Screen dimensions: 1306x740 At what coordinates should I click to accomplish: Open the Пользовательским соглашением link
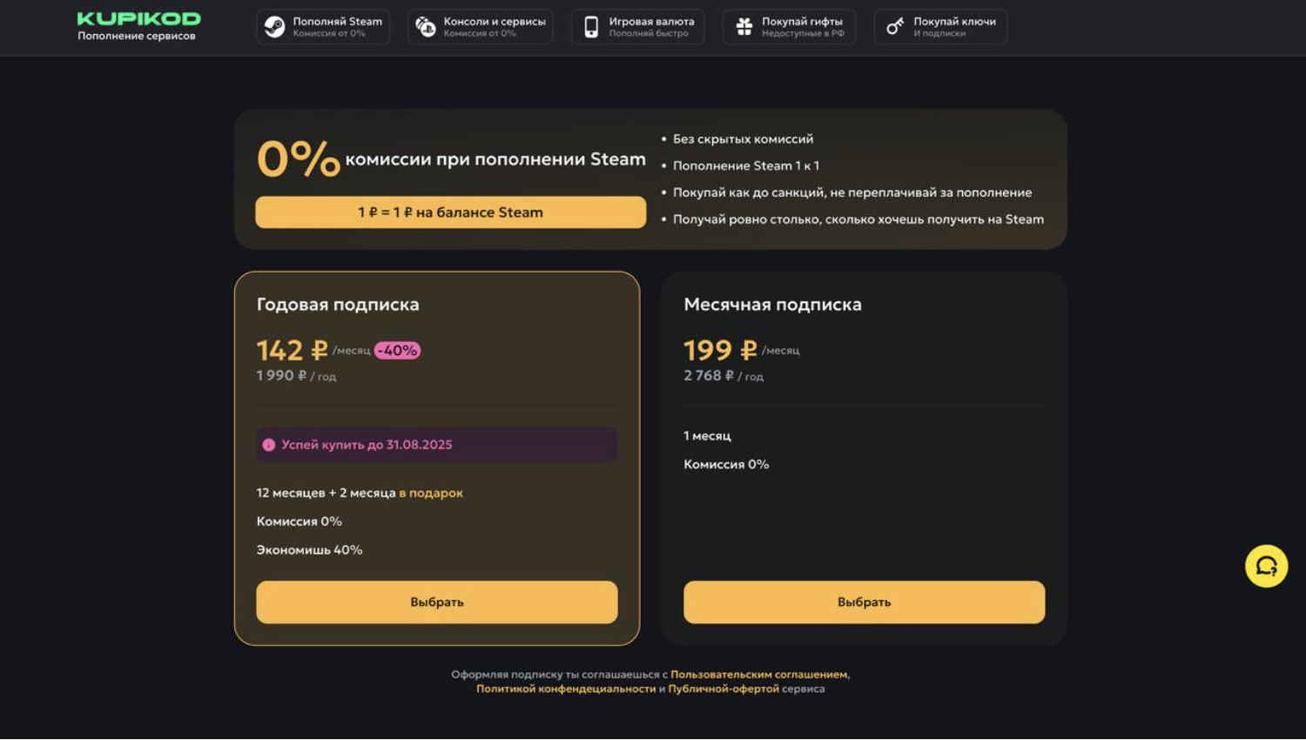pos(758,675)
